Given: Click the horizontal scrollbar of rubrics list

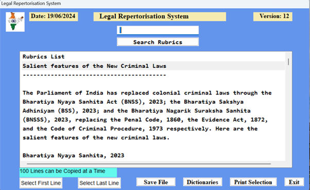Looking at the screenshot, I should click(x=149, y=164).
